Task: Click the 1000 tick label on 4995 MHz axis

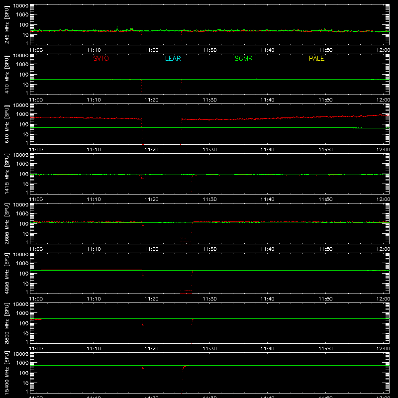Action: pyautogui.click(x=22, y=263)
